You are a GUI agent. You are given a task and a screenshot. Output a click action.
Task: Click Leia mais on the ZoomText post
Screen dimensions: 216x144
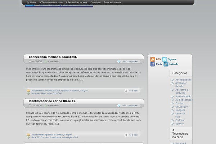click(133, 91)
